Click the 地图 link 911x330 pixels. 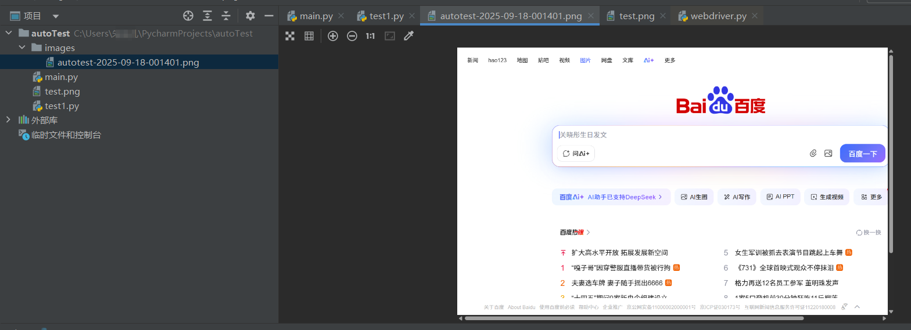point(522,60)
